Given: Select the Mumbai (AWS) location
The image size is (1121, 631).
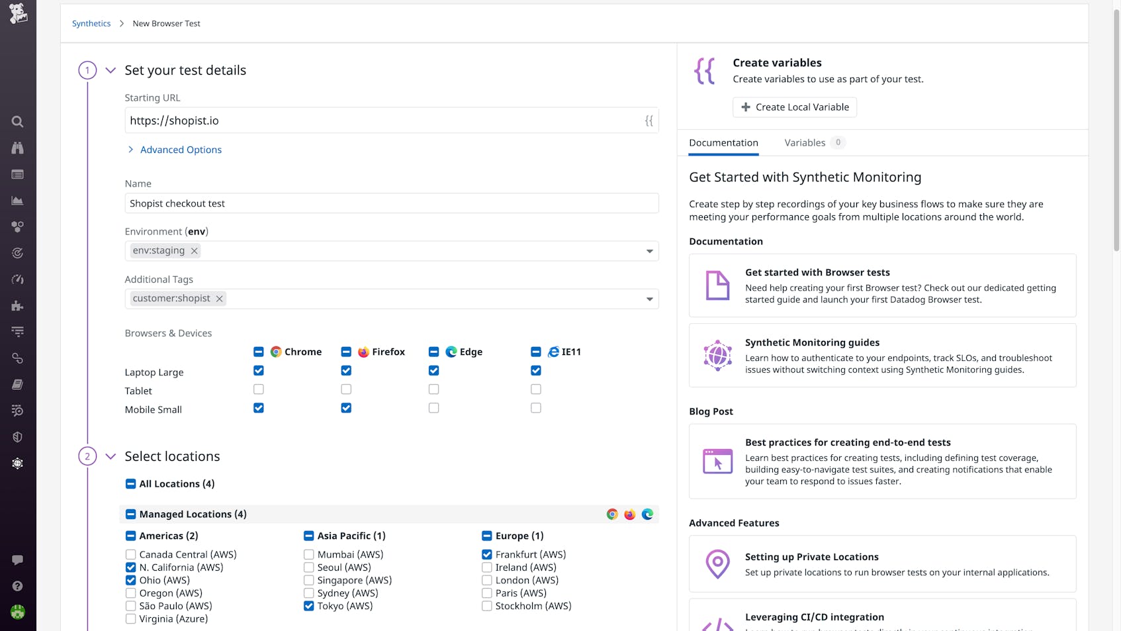Looking at the screenshot, I should tap(308, 554).
